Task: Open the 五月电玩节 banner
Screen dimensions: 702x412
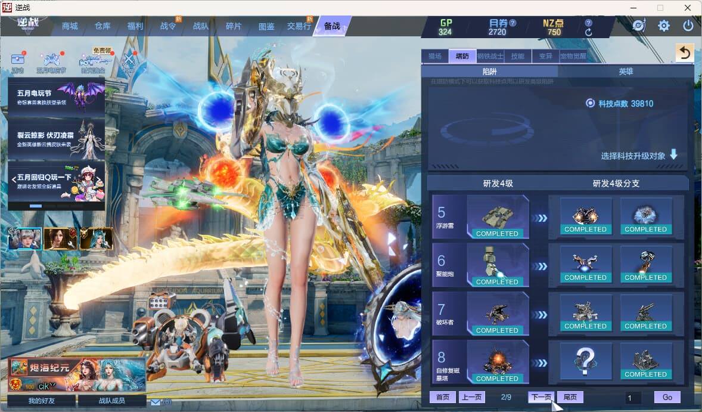Action: coord(57,97)
